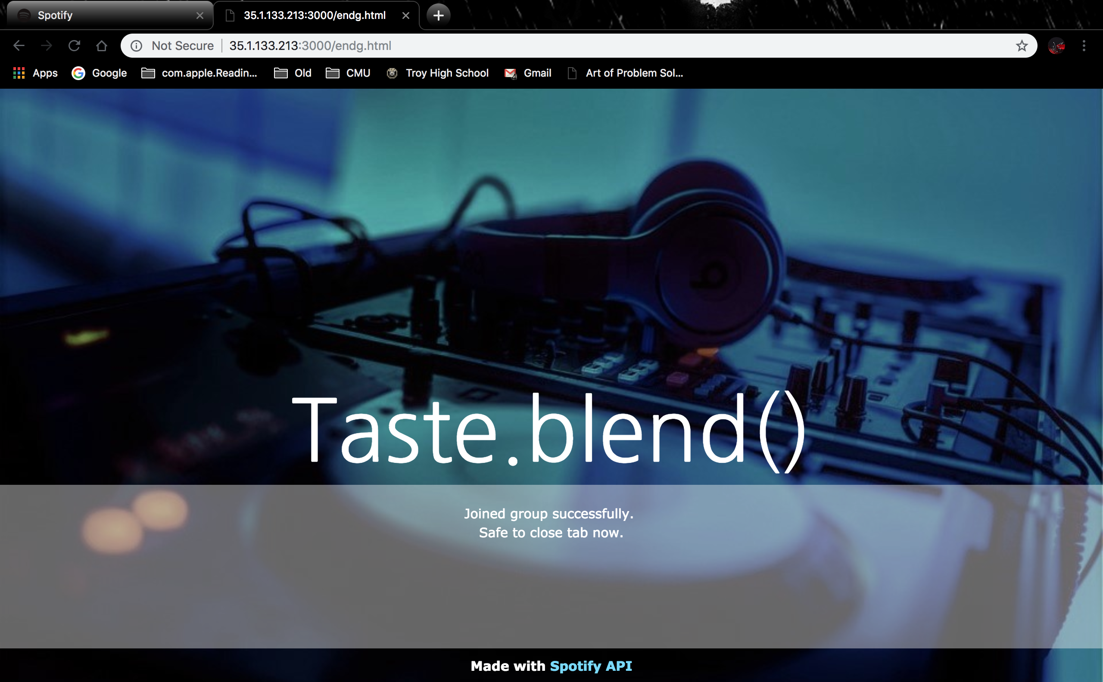Follow the Spotify API link
Image resolution: width=1103 pixels, height=682 pixels.
(590, 666)
